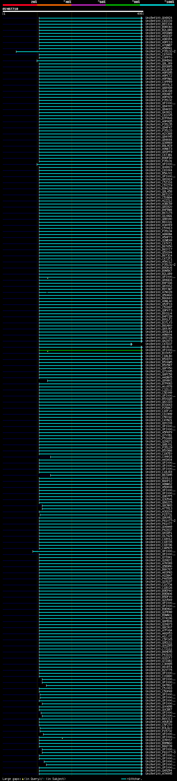This screenshot has width=177, height=781.
Task: Select UniRef100_P51668 label
Action: [x=158, y=439]
